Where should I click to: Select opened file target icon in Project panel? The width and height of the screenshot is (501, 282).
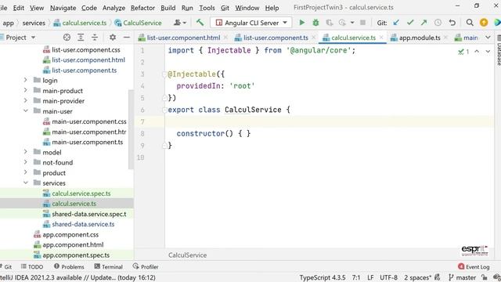(x=67, y=38)
